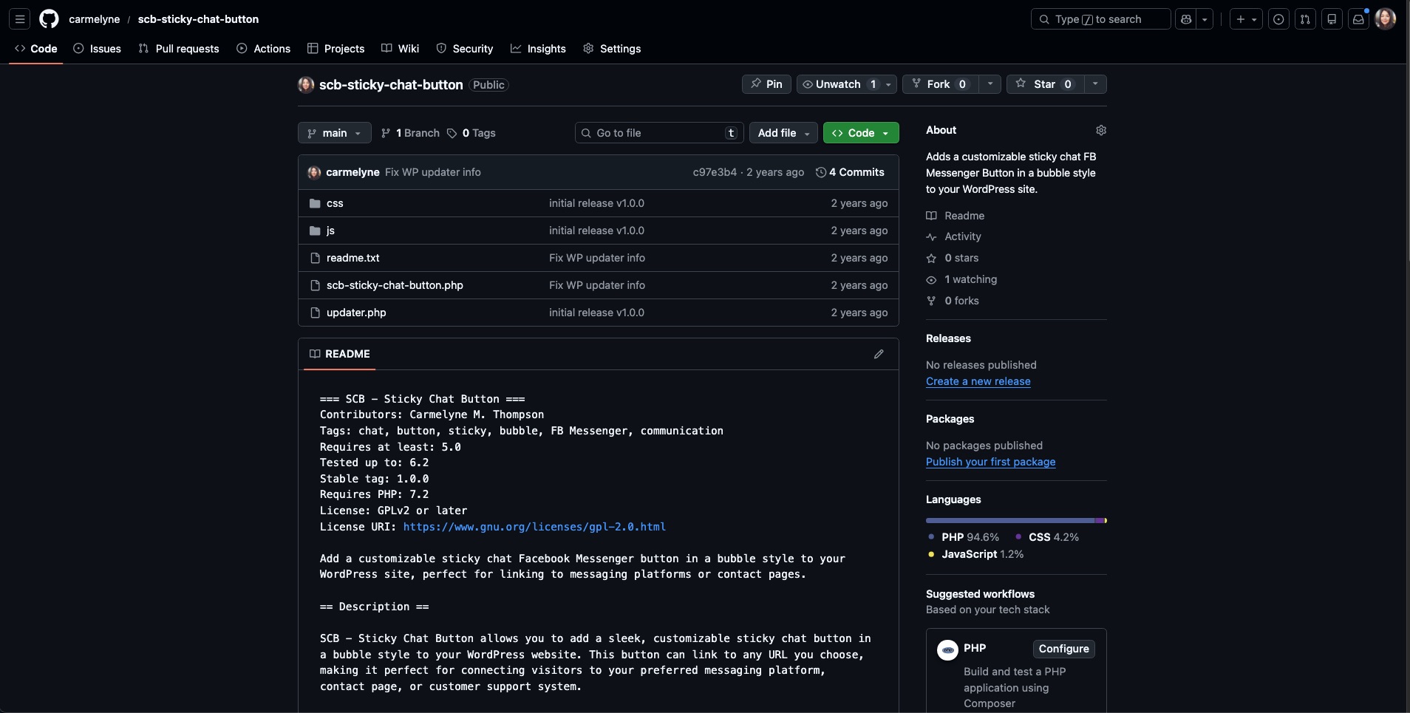The image size is (1410, 713).
Task: Switch to the Actions tab
Action: coord(263,49)
